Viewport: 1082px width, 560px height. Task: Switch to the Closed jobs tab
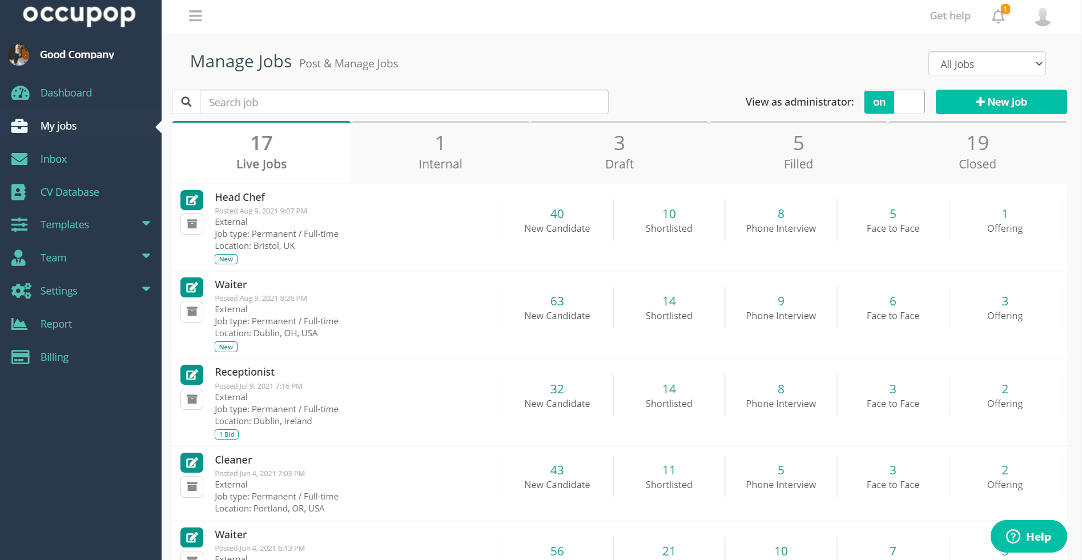click(x=977, y=152)
